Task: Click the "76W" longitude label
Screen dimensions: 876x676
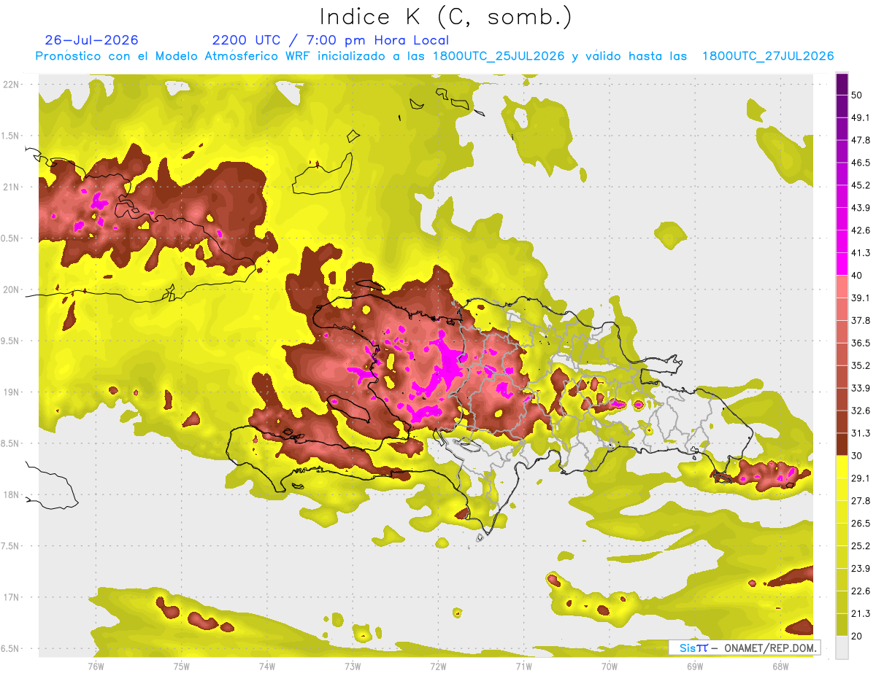Action: click(96, 667)
